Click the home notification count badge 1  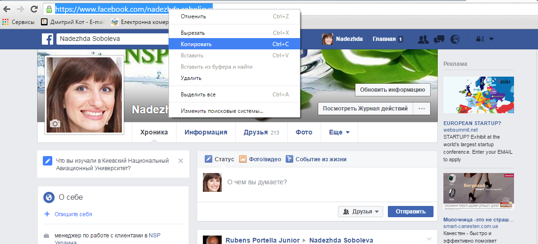click(x=401, y=39)
